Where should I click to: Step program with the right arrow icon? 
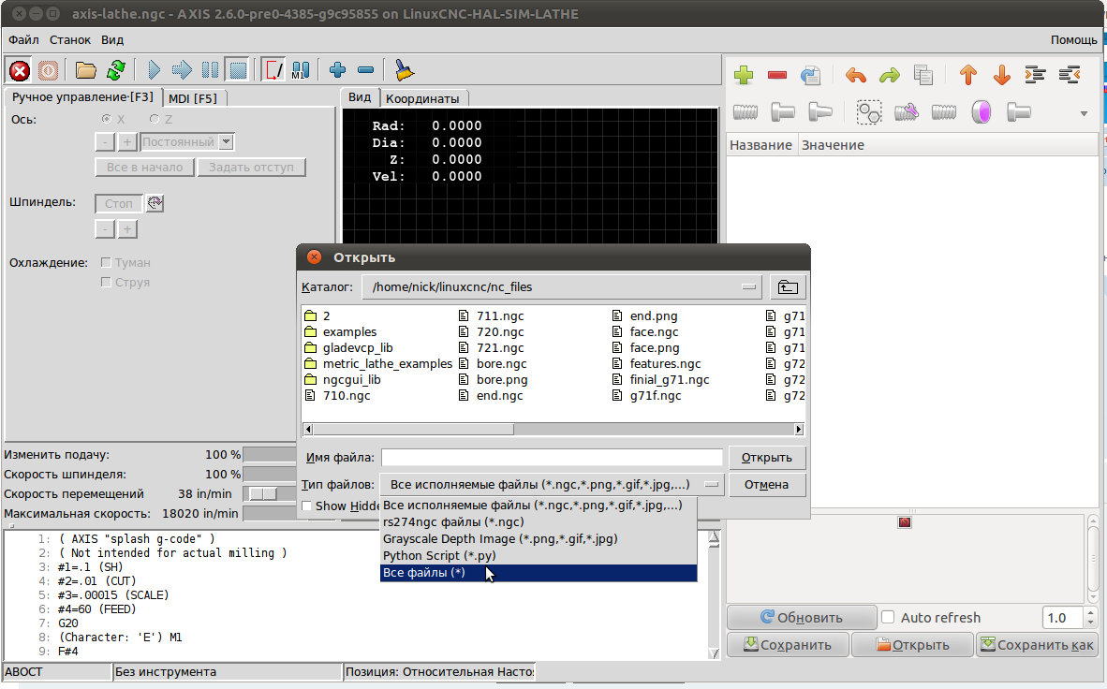[x=182, y=70]
